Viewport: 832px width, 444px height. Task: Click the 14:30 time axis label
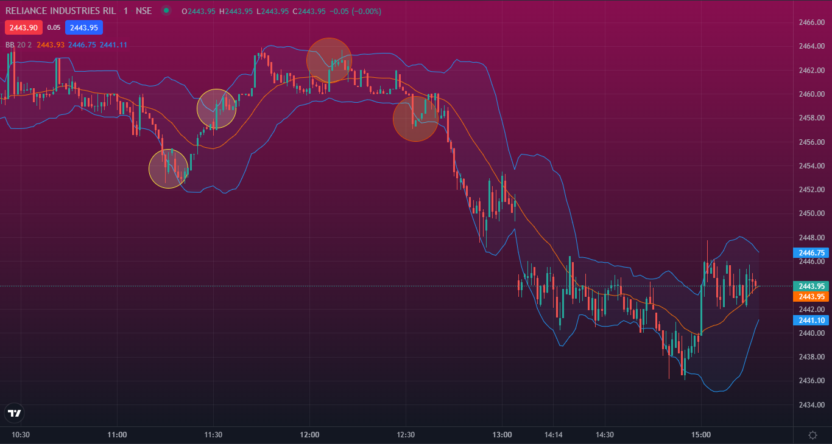605,435
